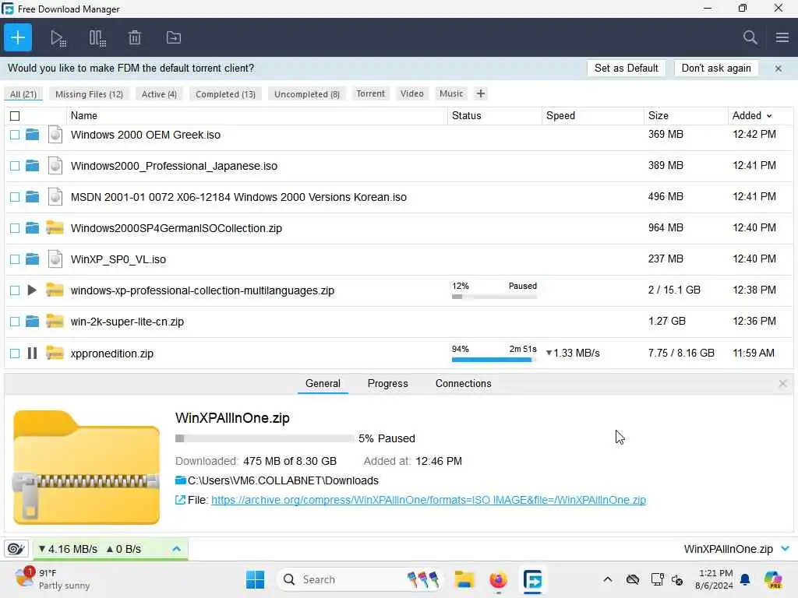Screen dimensions: 798x598
Task: Filter by Music tag
Action: pyautogui.click(x=451, y=93)
